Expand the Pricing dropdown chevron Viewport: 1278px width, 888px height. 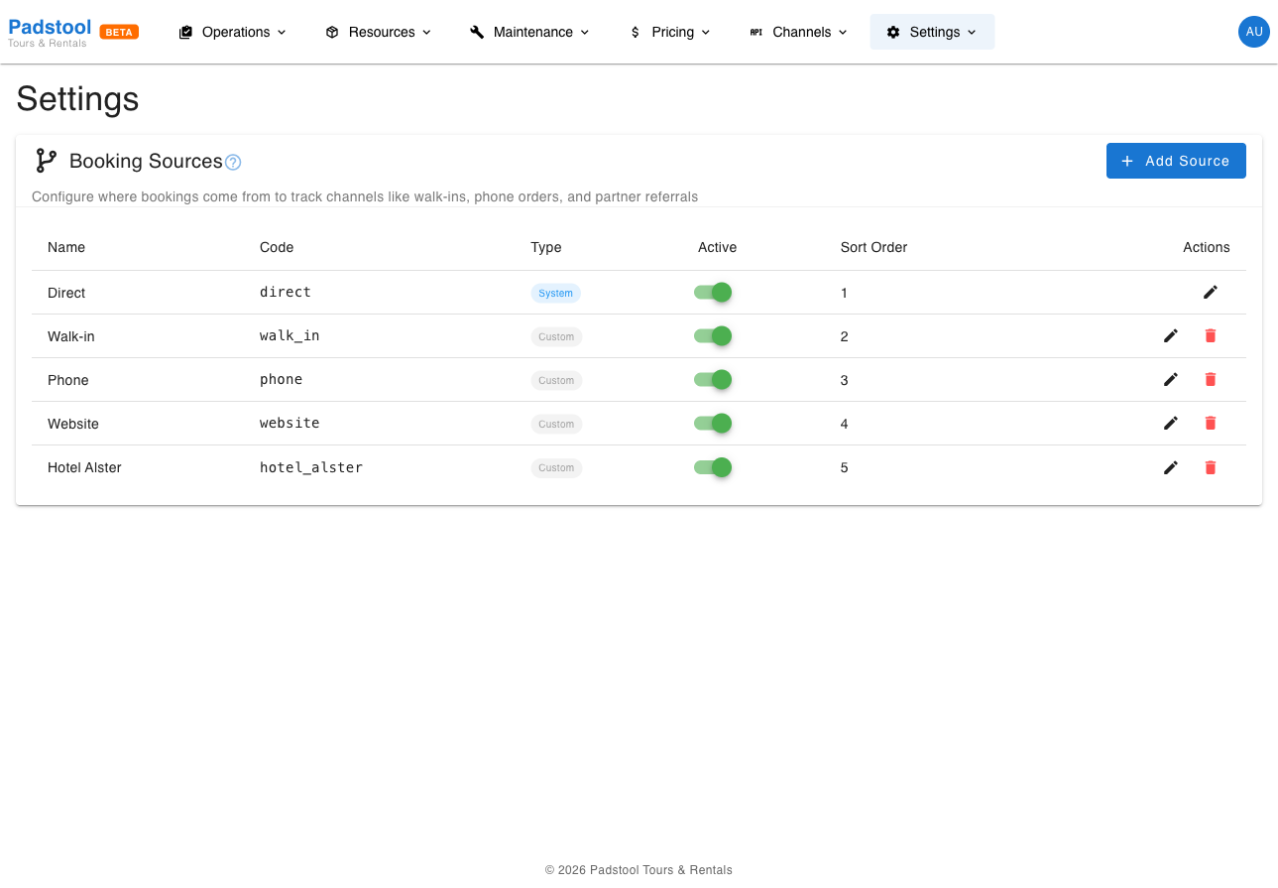pyautogui.click(x=706, y=32)
